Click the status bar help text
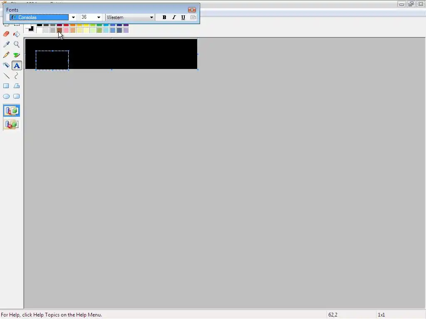This screenshot has width=426, height=319. click(x=52, y=315)
